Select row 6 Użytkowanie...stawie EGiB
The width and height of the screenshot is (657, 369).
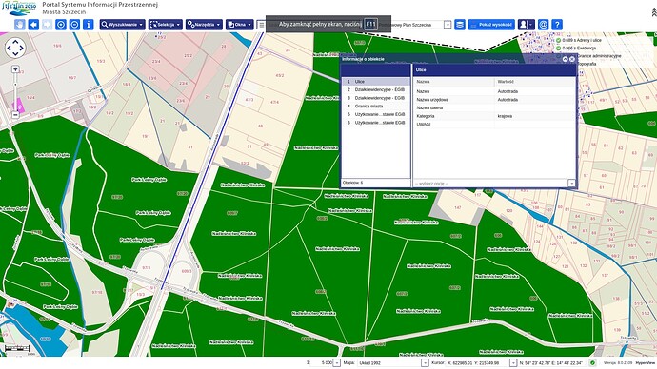click(376, 123)
